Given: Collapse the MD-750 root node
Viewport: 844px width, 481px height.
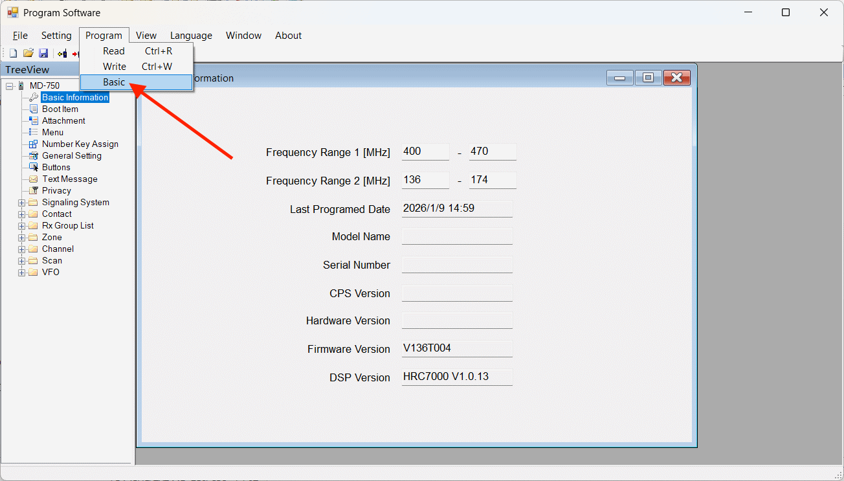Looking at the screenshot, I should point(10,85).
